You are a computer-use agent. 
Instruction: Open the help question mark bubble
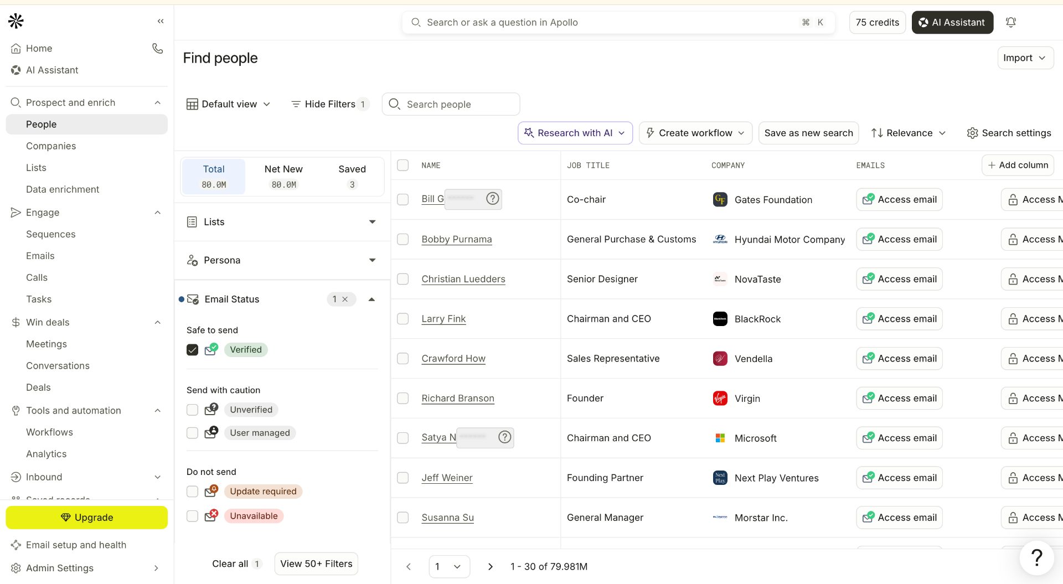click(1037, 557)
